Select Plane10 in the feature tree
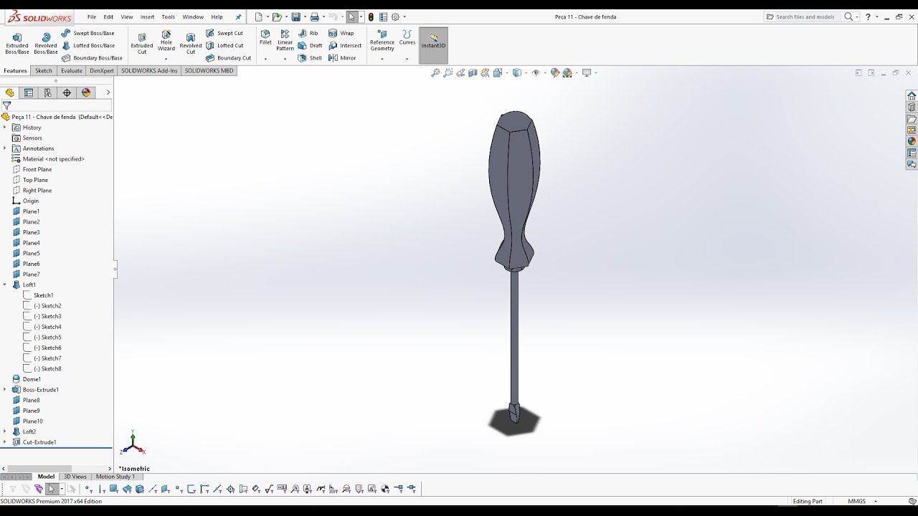The image size is (918, 516). [28, 421]
